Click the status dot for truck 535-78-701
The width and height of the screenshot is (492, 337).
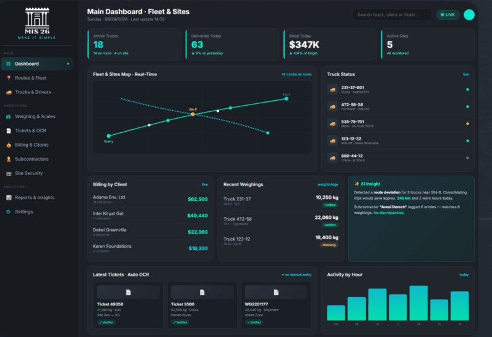[x=467, y=124]
